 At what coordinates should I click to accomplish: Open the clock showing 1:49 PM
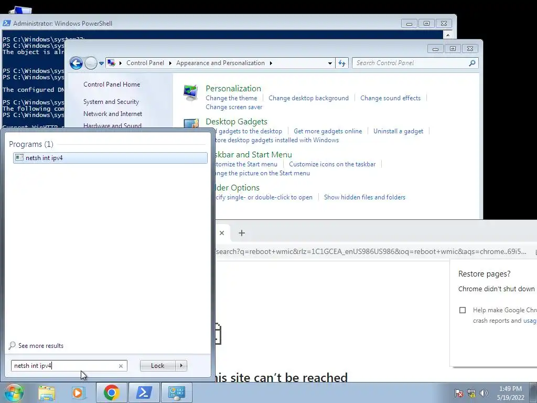[511, 393]
